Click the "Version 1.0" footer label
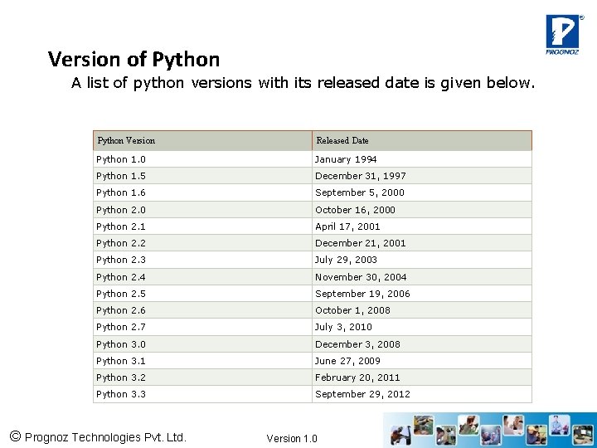 tap(292, 438)
